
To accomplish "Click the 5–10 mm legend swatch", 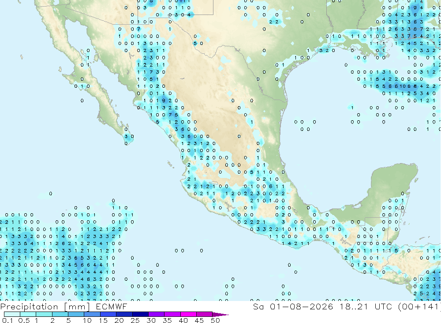I will point(76,314).
